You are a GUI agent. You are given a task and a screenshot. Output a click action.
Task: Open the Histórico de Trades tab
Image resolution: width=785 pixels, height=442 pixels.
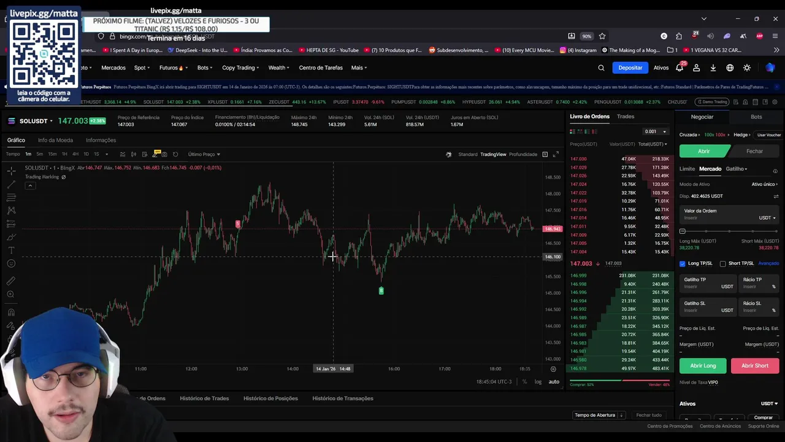[204, 398]
